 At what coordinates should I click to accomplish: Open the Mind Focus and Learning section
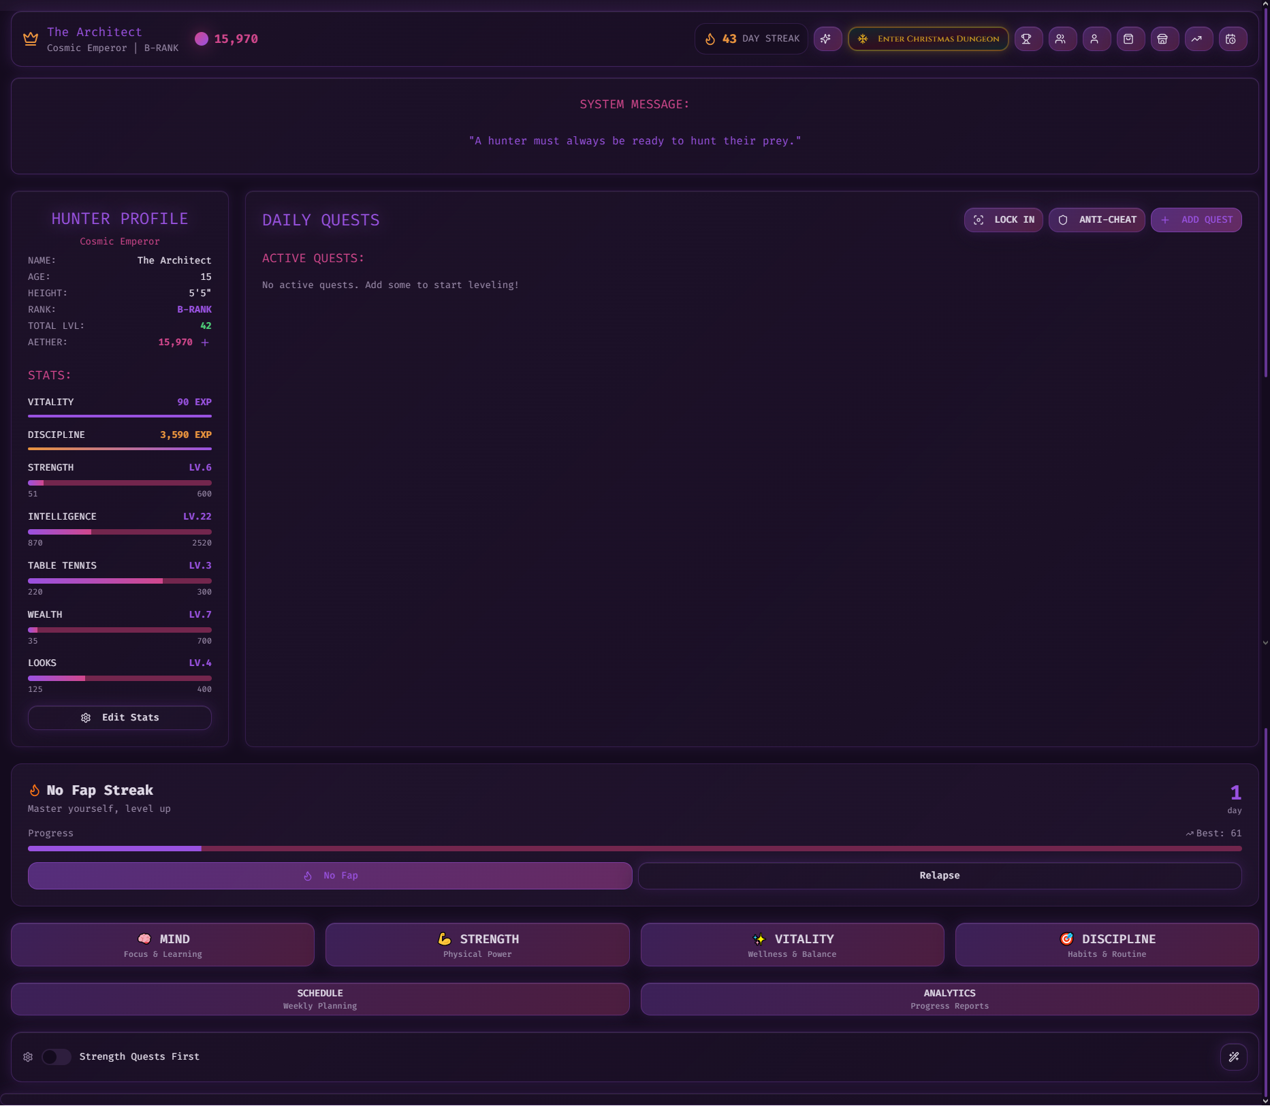tap(162, 945)
